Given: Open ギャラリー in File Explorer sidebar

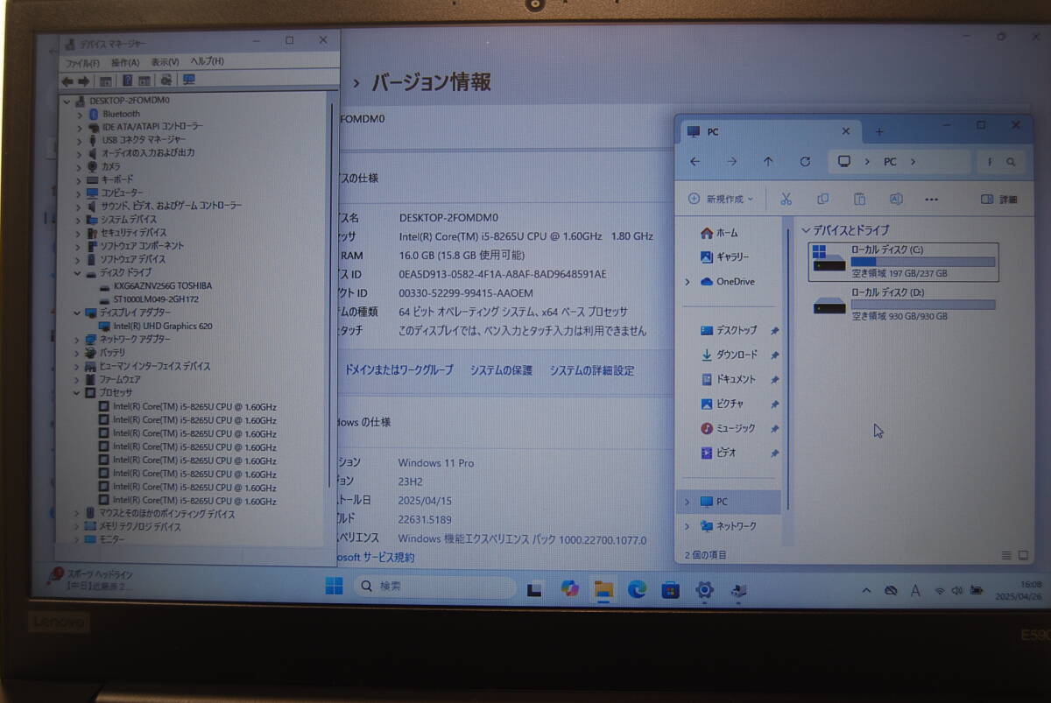Looking at the screenshot, I should pyautogui.click(x=725, y=257).
